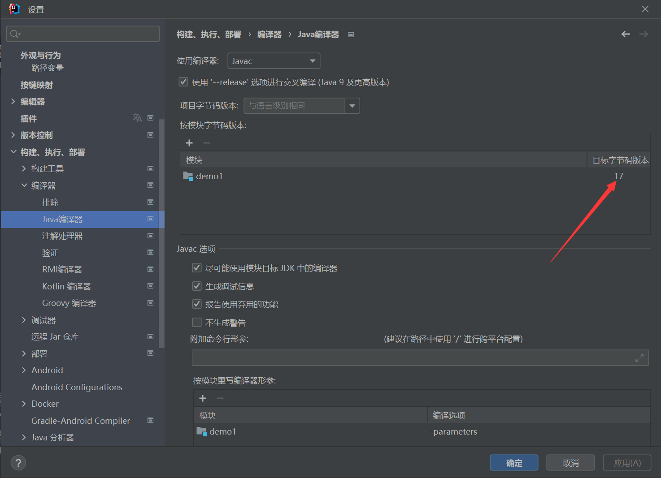Click the project-level settings icon beside Java编译器 breadcrumb

pos(351,34)
